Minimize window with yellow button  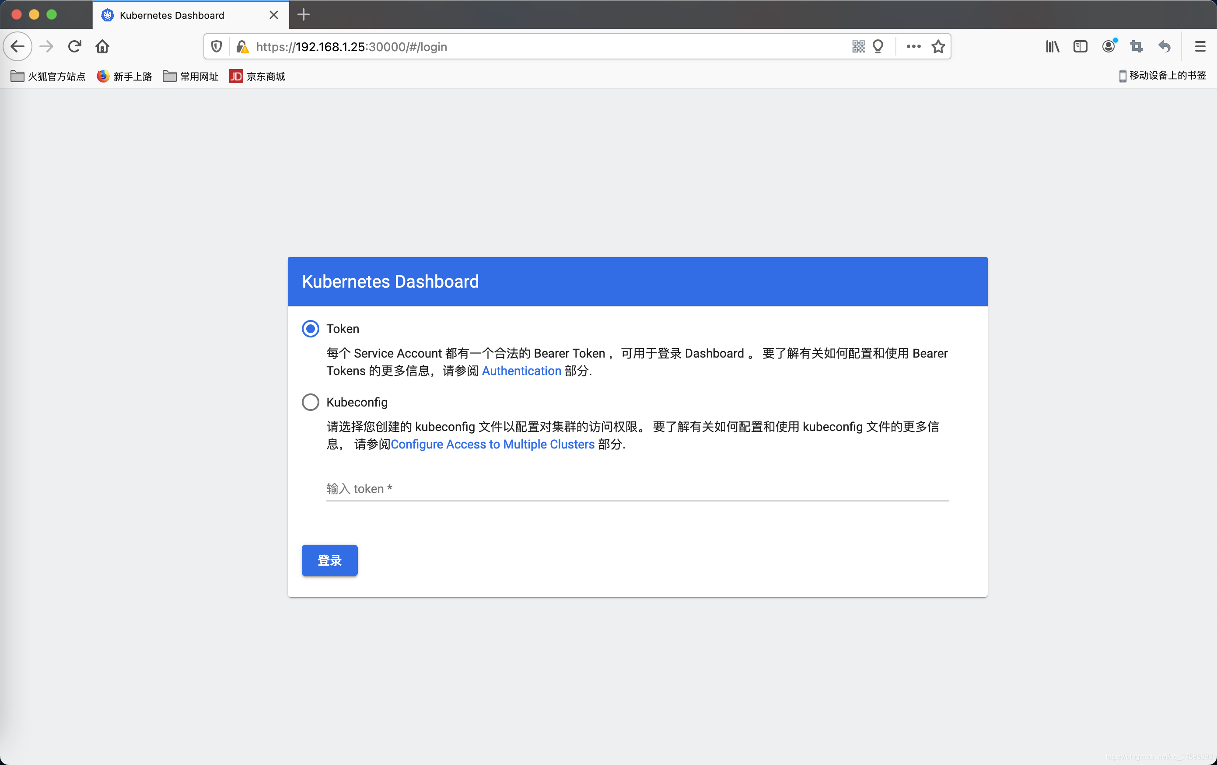(35, 14)
